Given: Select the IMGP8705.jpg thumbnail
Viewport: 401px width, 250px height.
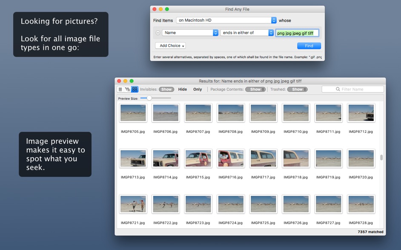Looking at the screenshot, I should pyautogui.click(x=133, y=112).
